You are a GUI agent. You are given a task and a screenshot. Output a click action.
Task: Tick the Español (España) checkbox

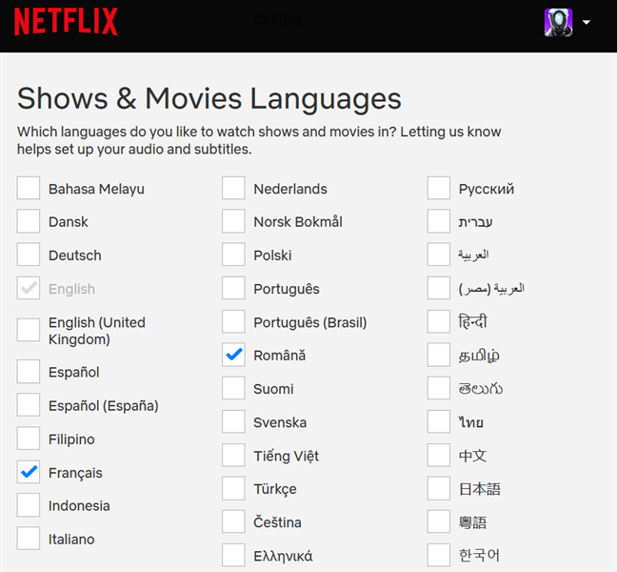click(29, 404)
